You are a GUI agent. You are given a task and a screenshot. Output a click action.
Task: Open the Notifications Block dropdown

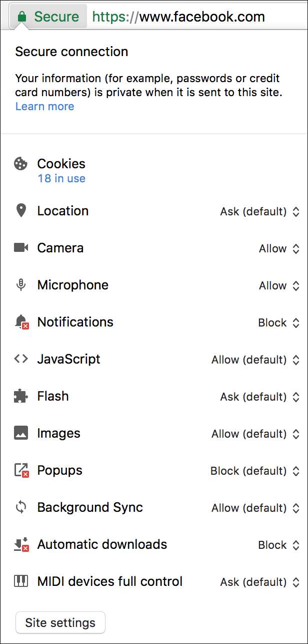(278, 323)
